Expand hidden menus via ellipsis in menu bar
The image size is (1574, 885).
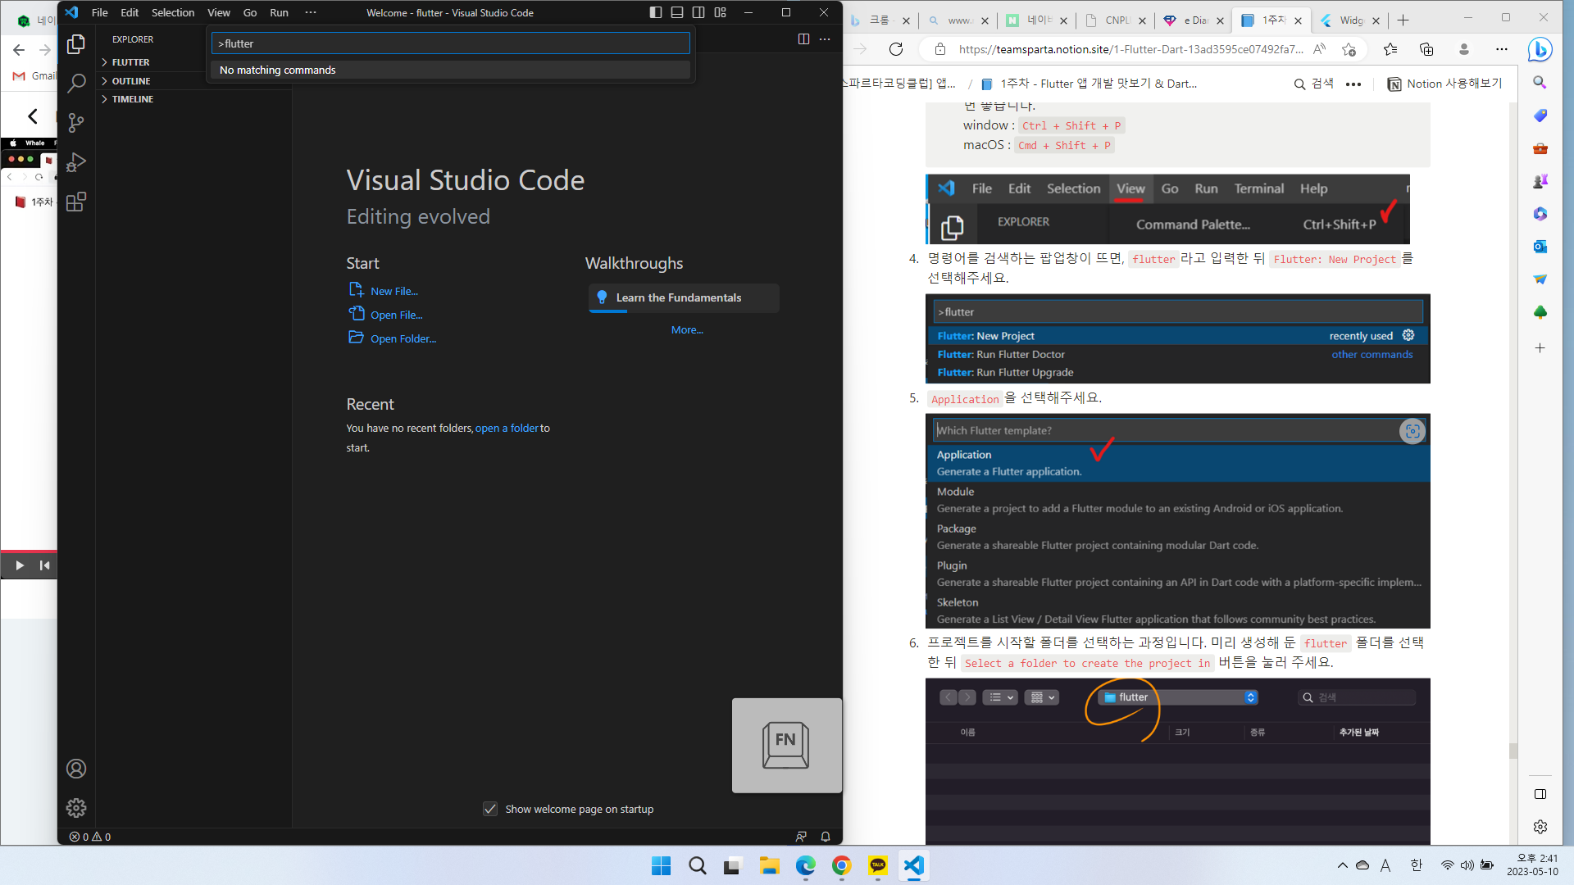point(311,12)
